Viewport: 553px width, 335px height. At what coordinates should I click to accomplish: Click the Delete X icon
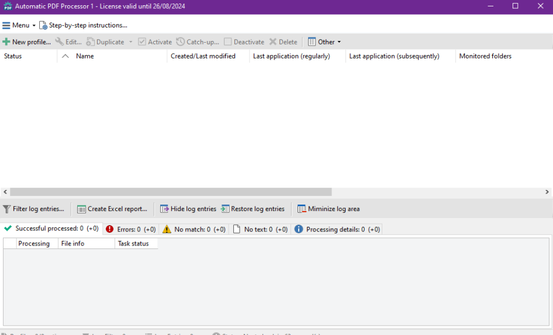(272, 42)
